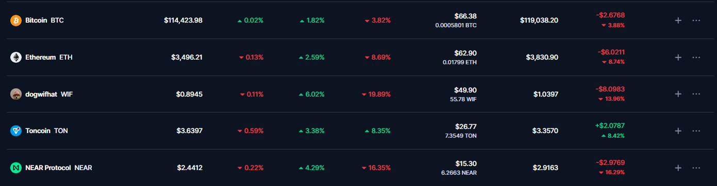Viewport: 717px width, 186px height.
Task: Open the NEAR Protocol row more options menu
Action: coord(696,168)
